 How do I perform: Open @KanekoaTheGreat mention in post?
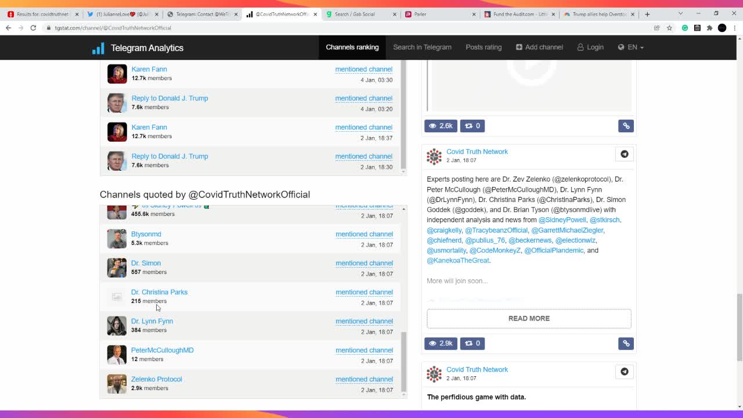(x=458, y=261)
